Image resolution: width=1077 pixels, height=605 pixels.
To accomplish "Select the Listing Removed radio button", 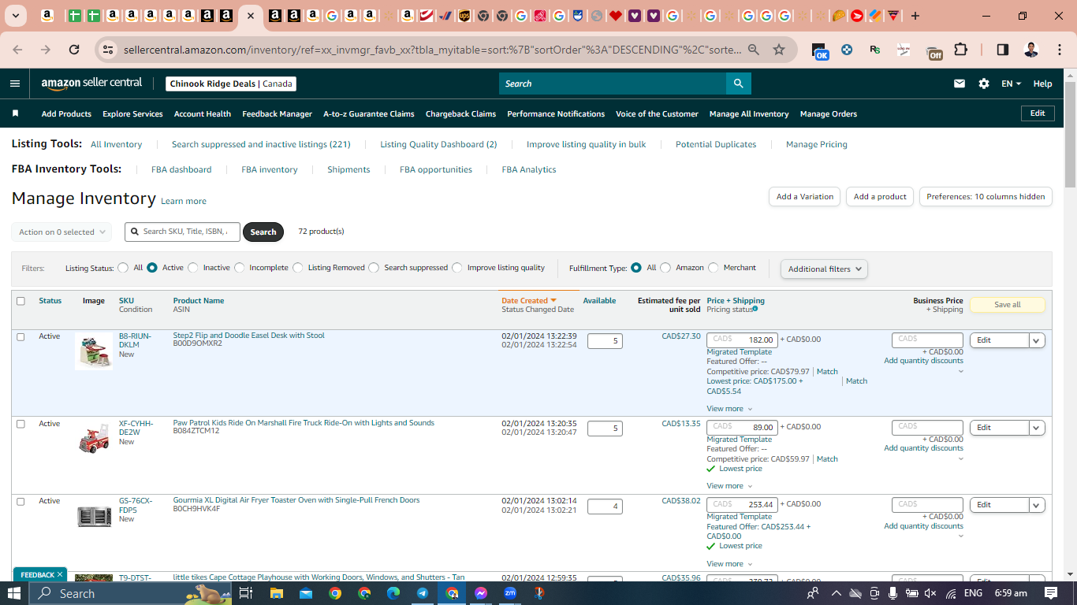I will (298, 268).
